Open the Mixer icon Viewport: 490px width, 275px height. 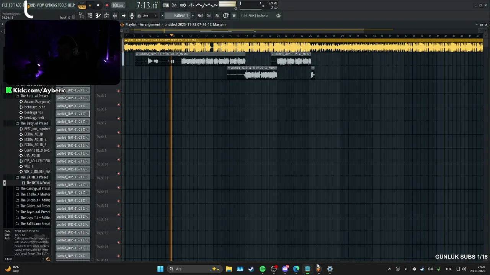click(115, 16)
